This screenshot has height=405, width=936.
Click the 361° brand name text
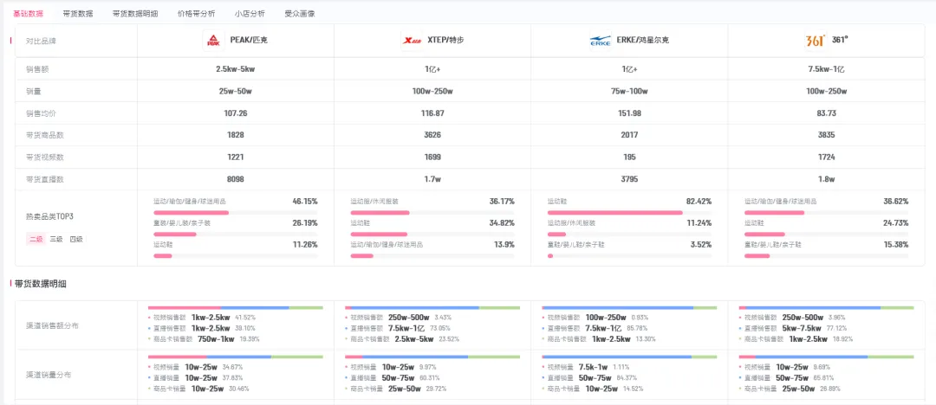[840, 41]
